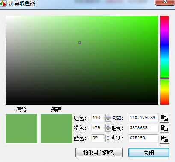Click the green value field showing 179
175x162 pixels.
tap(98, 128)
